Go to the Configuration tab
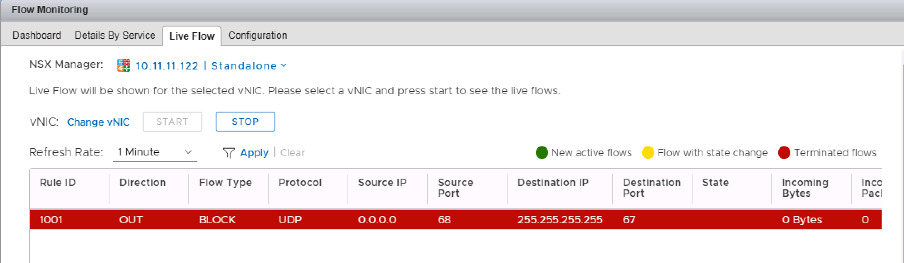This screenshot has width=904, height=263. tap(258, 36)
